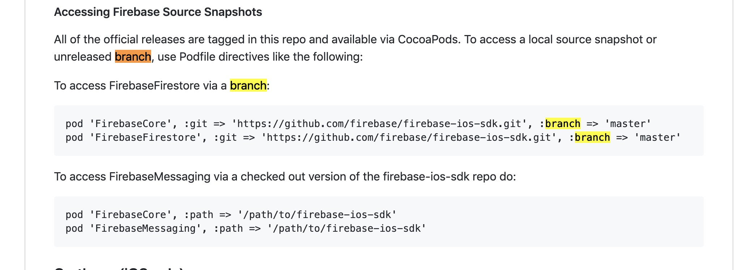The image size is (742, 270).
Task: Click :git symbol in the FirebaseCore line
Action: point(196,124)
